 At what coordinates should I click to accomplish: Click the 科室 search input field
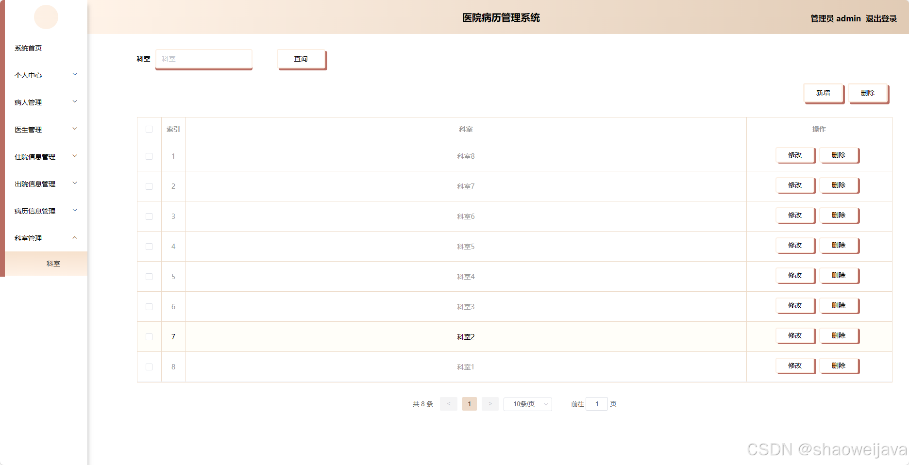point(203,59)
